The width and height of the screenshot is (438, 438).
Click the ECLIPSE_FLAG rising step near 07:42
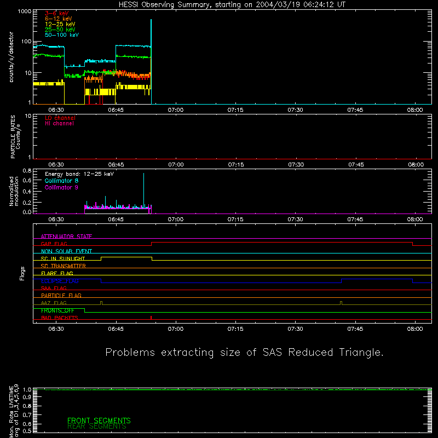[341, 281]
